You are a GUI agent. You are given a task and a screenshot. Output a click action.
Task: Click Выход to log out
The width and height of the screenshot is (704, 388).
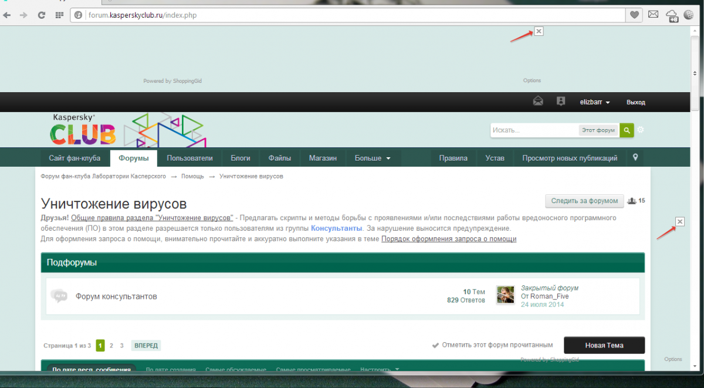click(635, 102)
